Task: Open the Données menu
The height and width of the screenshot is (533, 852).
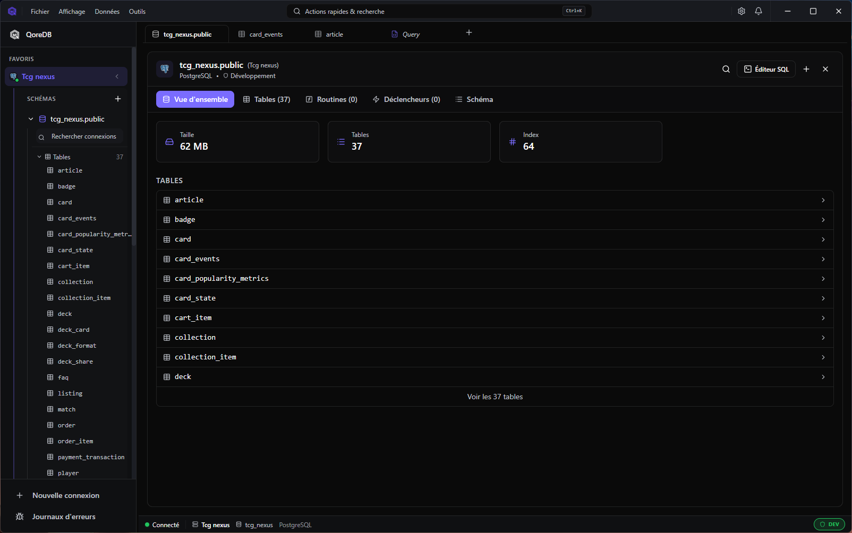Action: [x=107, y=11]
